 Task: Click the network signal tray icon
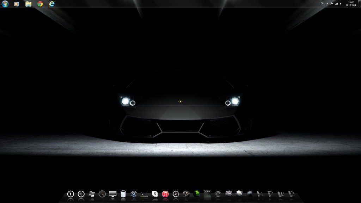click(336, 4)
